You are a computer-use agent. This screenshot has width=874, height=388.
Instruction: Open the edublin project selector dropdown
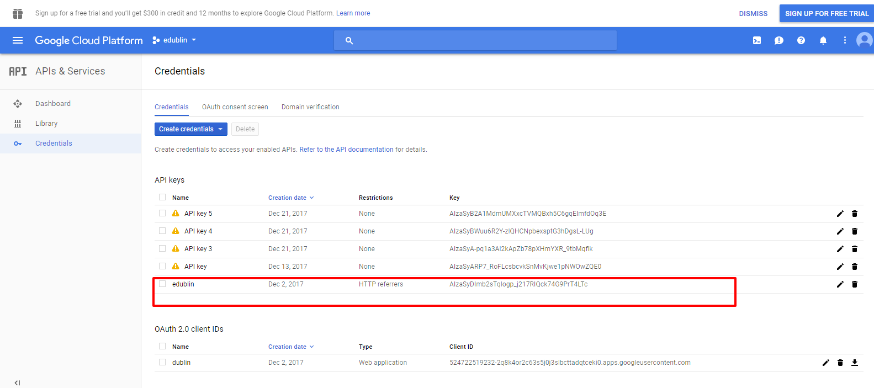click(x=174, y=40)
